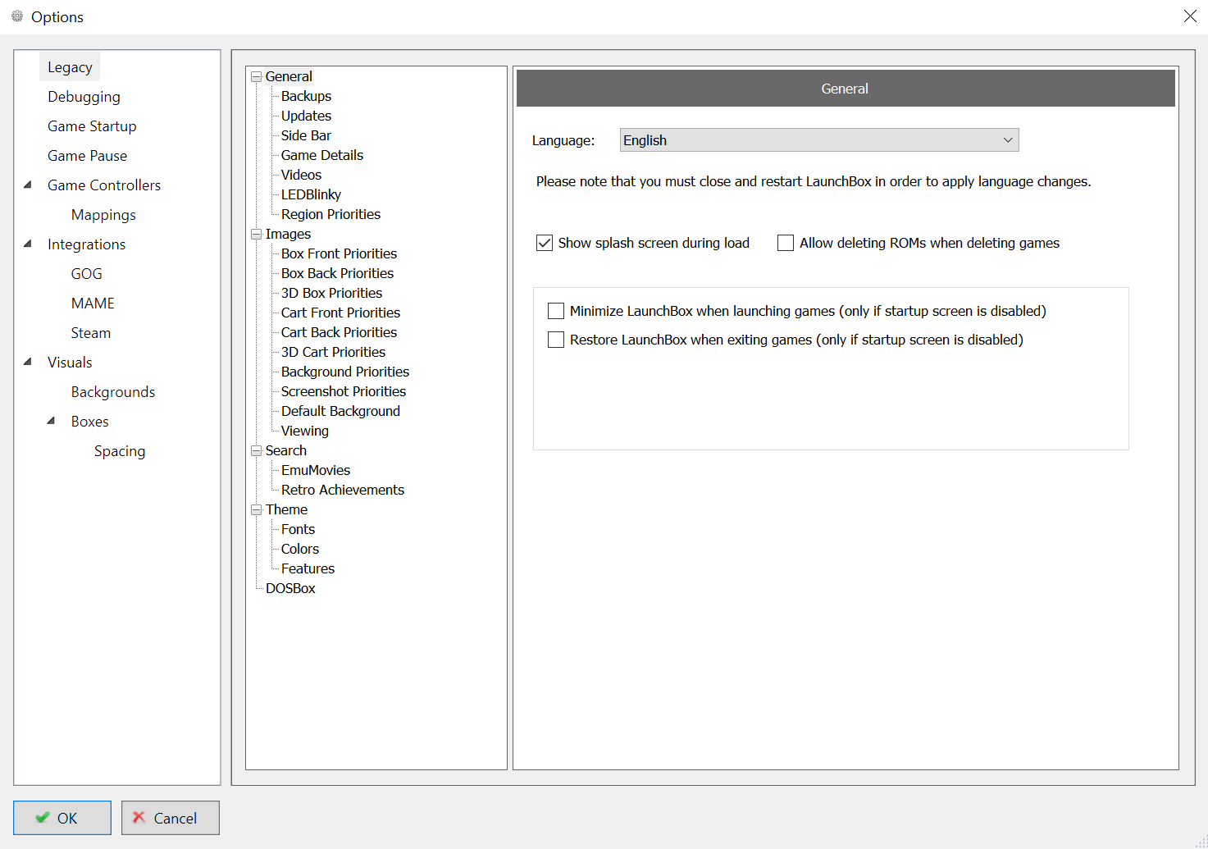Open Game Controllers settings
Viewport: 1208px width, 849px height.
(104, 185)
